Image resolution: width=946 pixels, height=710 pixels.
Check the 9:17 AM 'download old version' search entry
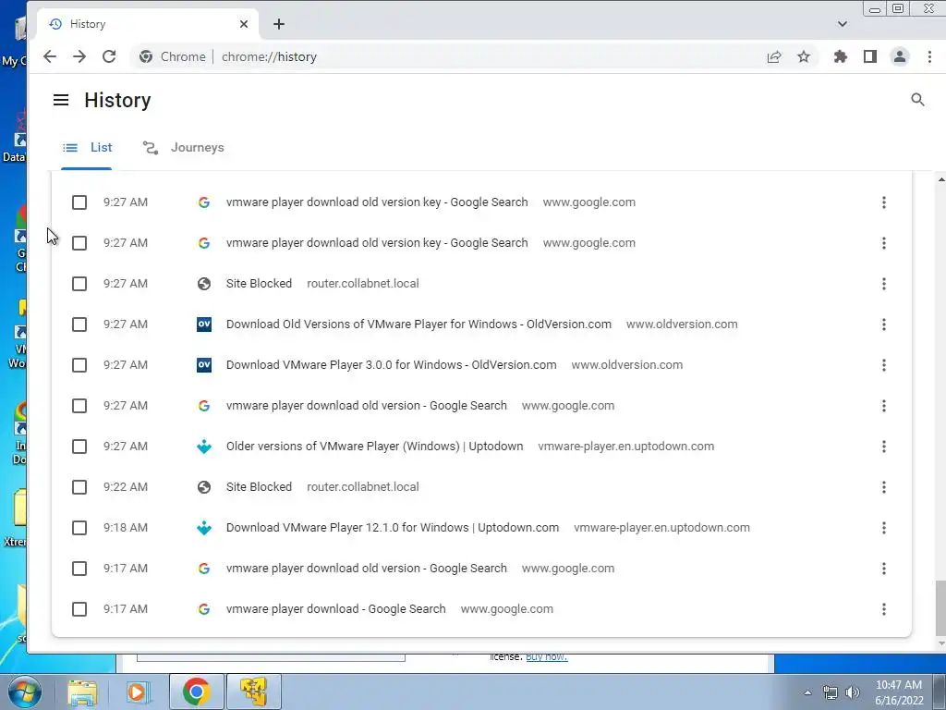click(79, 569)
